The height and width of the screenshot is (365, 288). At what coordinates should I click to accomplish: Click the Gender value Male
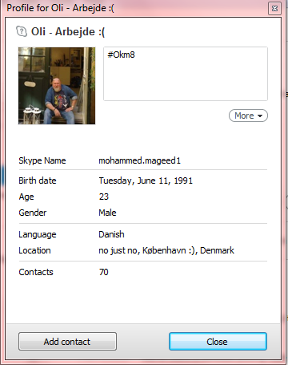coord(107,213)
